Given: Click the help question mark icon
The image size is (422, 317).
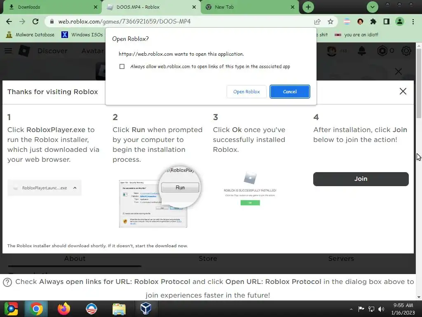Looking at the screenshot, I should click(7, 282).
